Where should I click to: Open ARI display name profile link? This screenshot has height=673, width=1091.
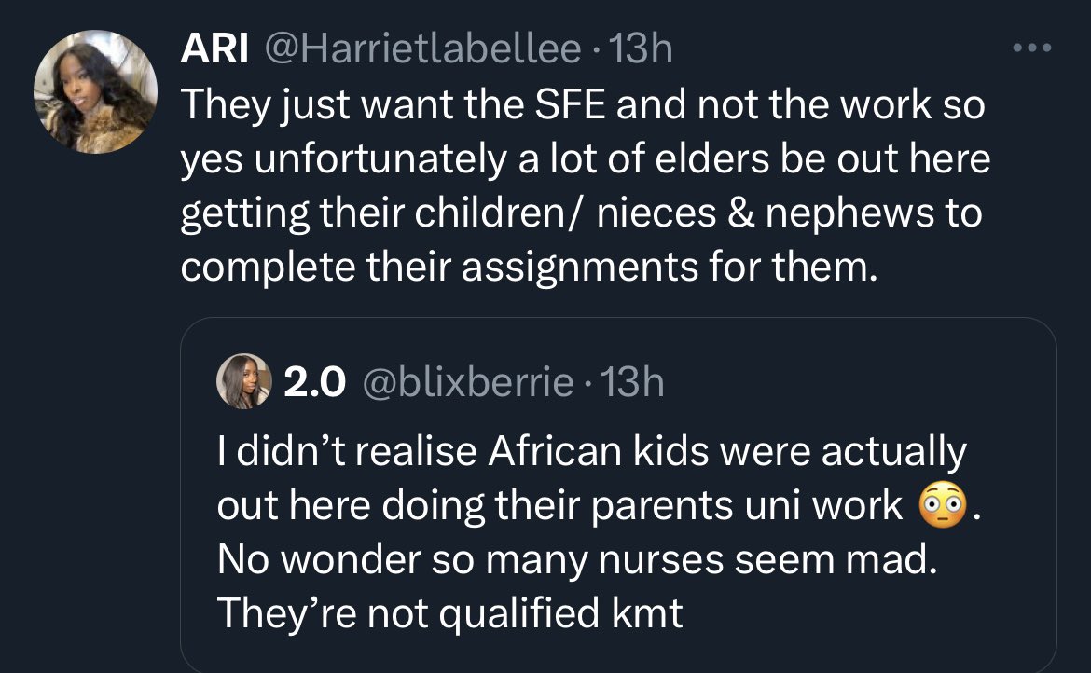click(214, 50)
